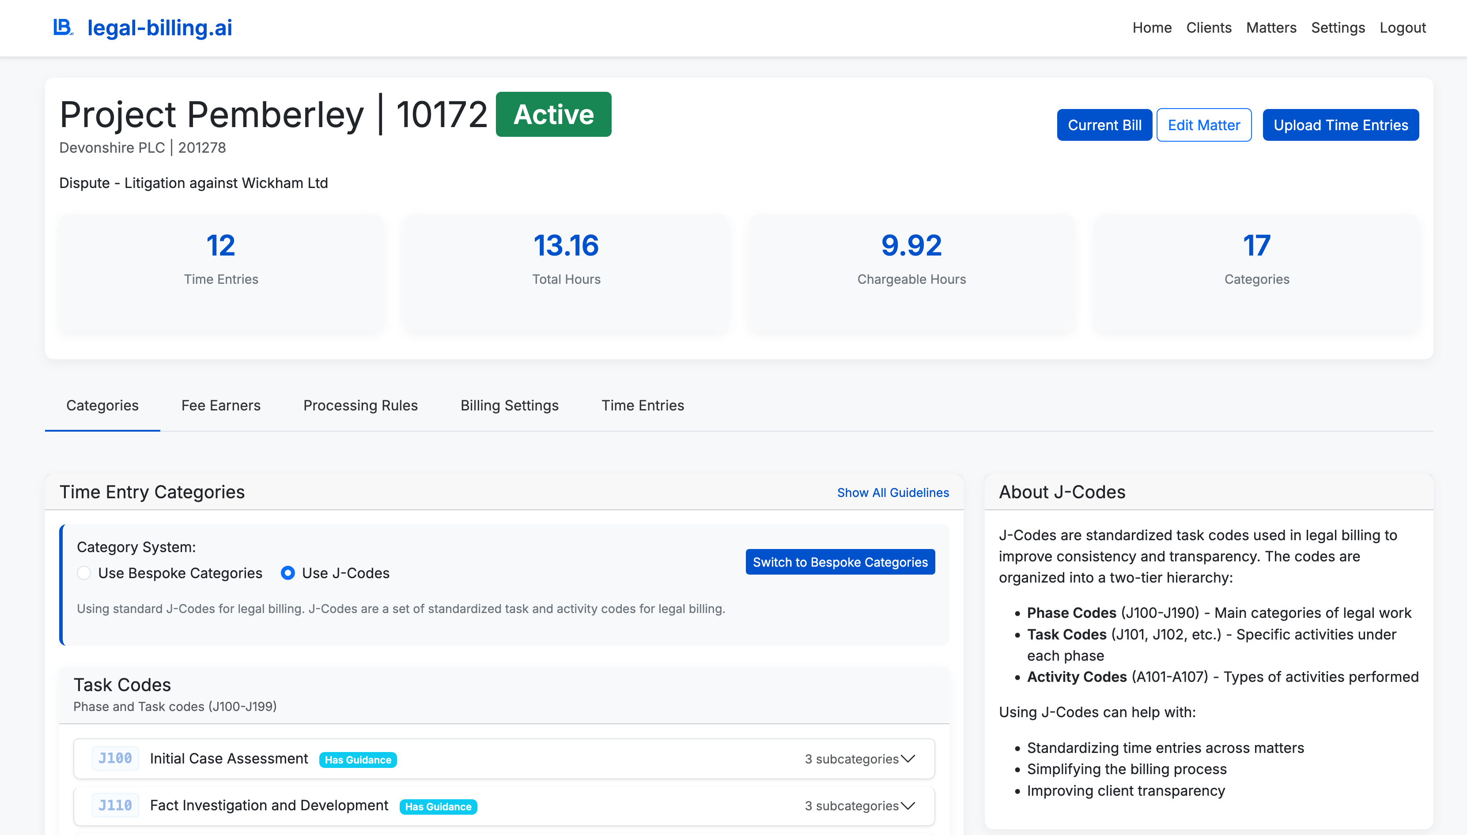This screenshot has width=1467, height=835.
Task: Switch to the Fee Earners tab
Action: click(220, 406)
